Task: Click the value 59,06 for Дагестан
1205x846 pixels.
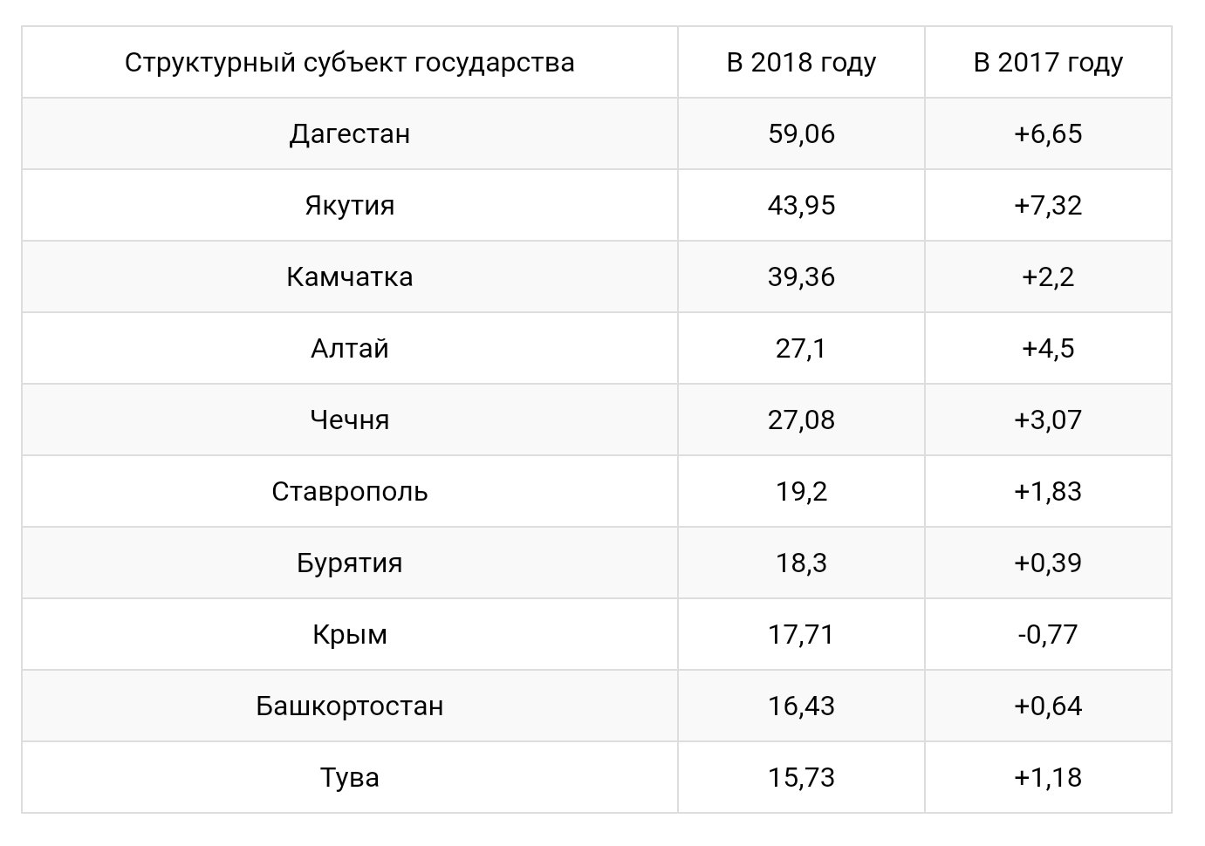Action: click(x=801, y=133)
